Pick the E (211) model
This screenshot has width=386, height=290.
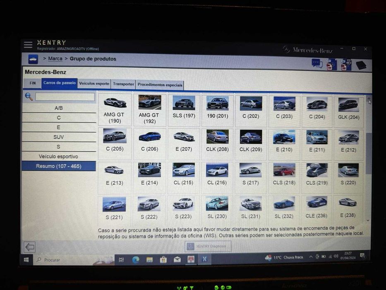coord(316,145)
